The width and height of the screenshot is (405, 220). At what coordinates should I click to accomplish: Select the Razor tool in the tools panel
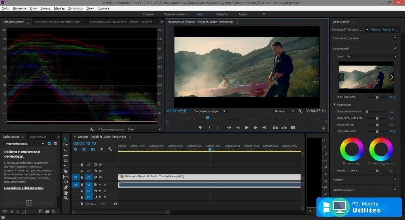(x=66, y=171)
